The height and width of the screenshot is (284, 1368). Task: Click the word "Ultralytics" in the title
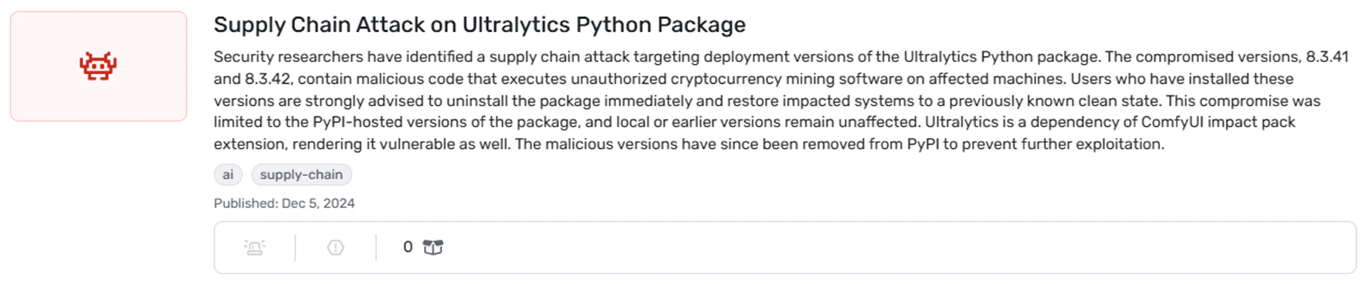(516, 25)
